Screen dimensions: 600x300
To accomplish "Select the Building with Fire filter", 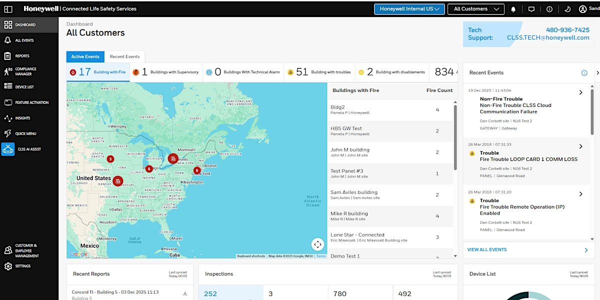I will point(98,72).
